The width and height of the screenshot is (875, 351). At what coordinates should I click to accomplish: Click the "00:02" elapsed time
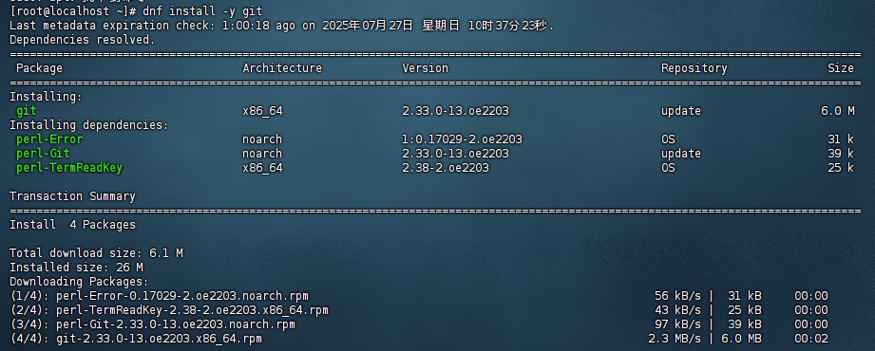tap(810, 338)
